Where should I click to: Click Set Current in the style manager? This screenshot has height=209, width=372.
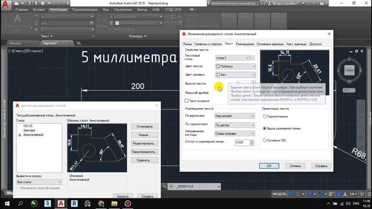coord(145,127)
